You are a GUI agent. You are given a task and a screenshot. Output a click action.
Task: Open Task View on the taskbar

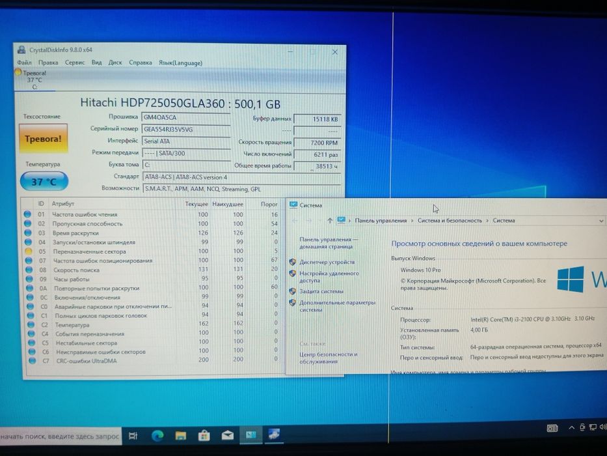point(133,436)
